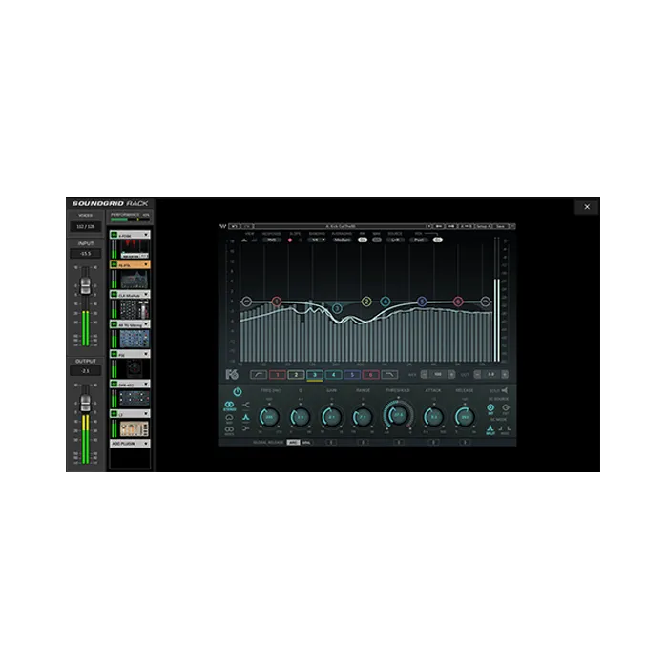Screen dimensions: 667x667
Task: Open the BANDING 1/6 dropdown
Action: [x=317, y=240]
